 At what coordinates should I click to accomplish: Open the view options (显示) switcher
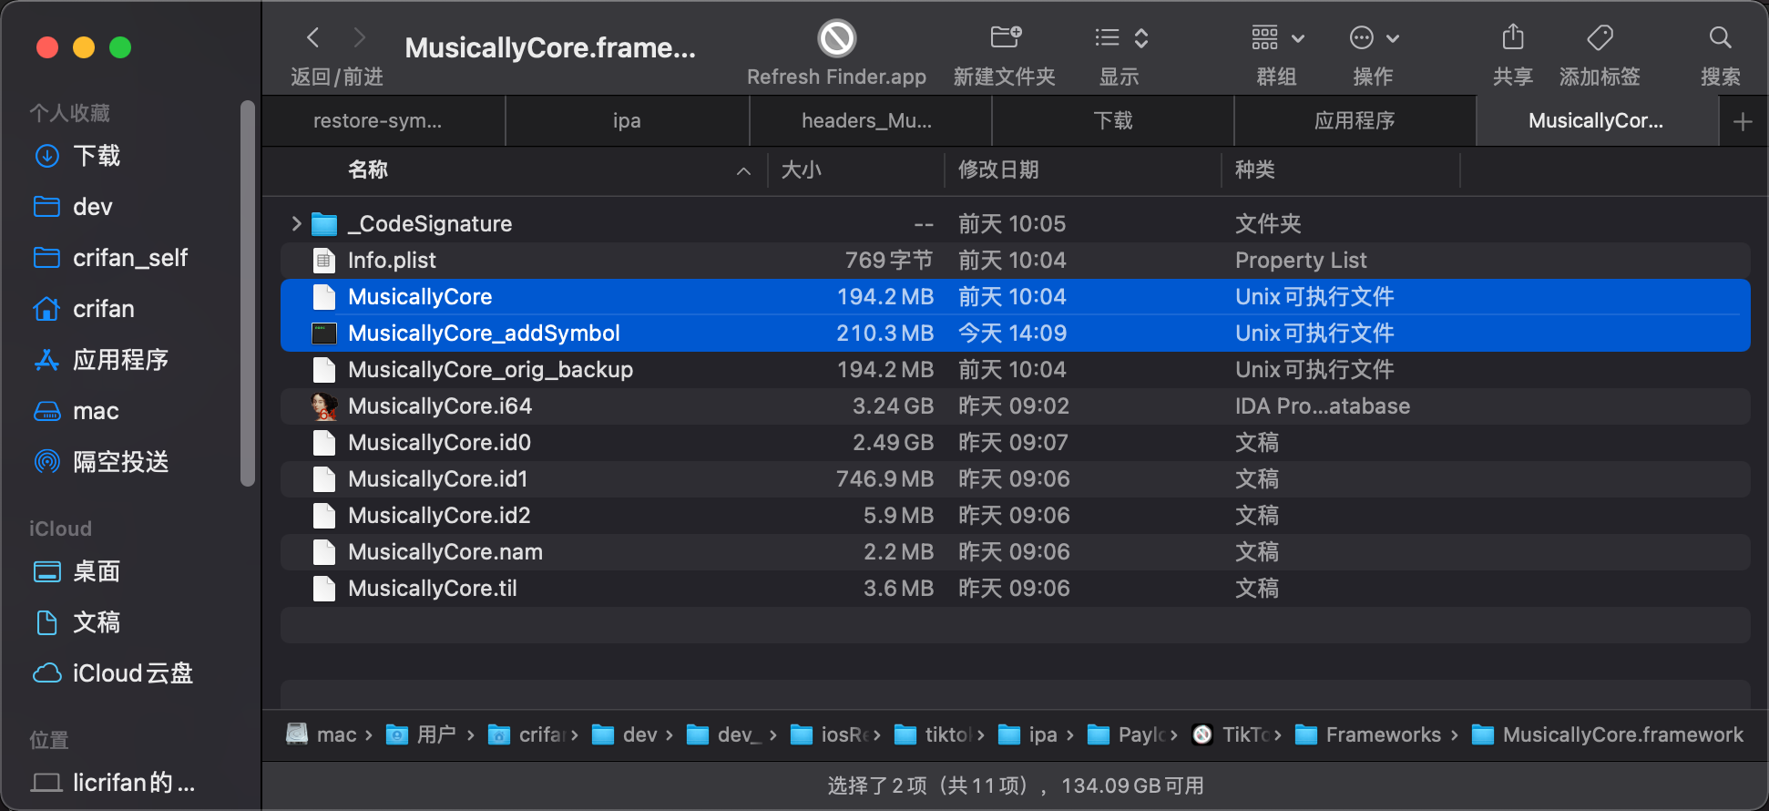click(x=1120, y=38)
